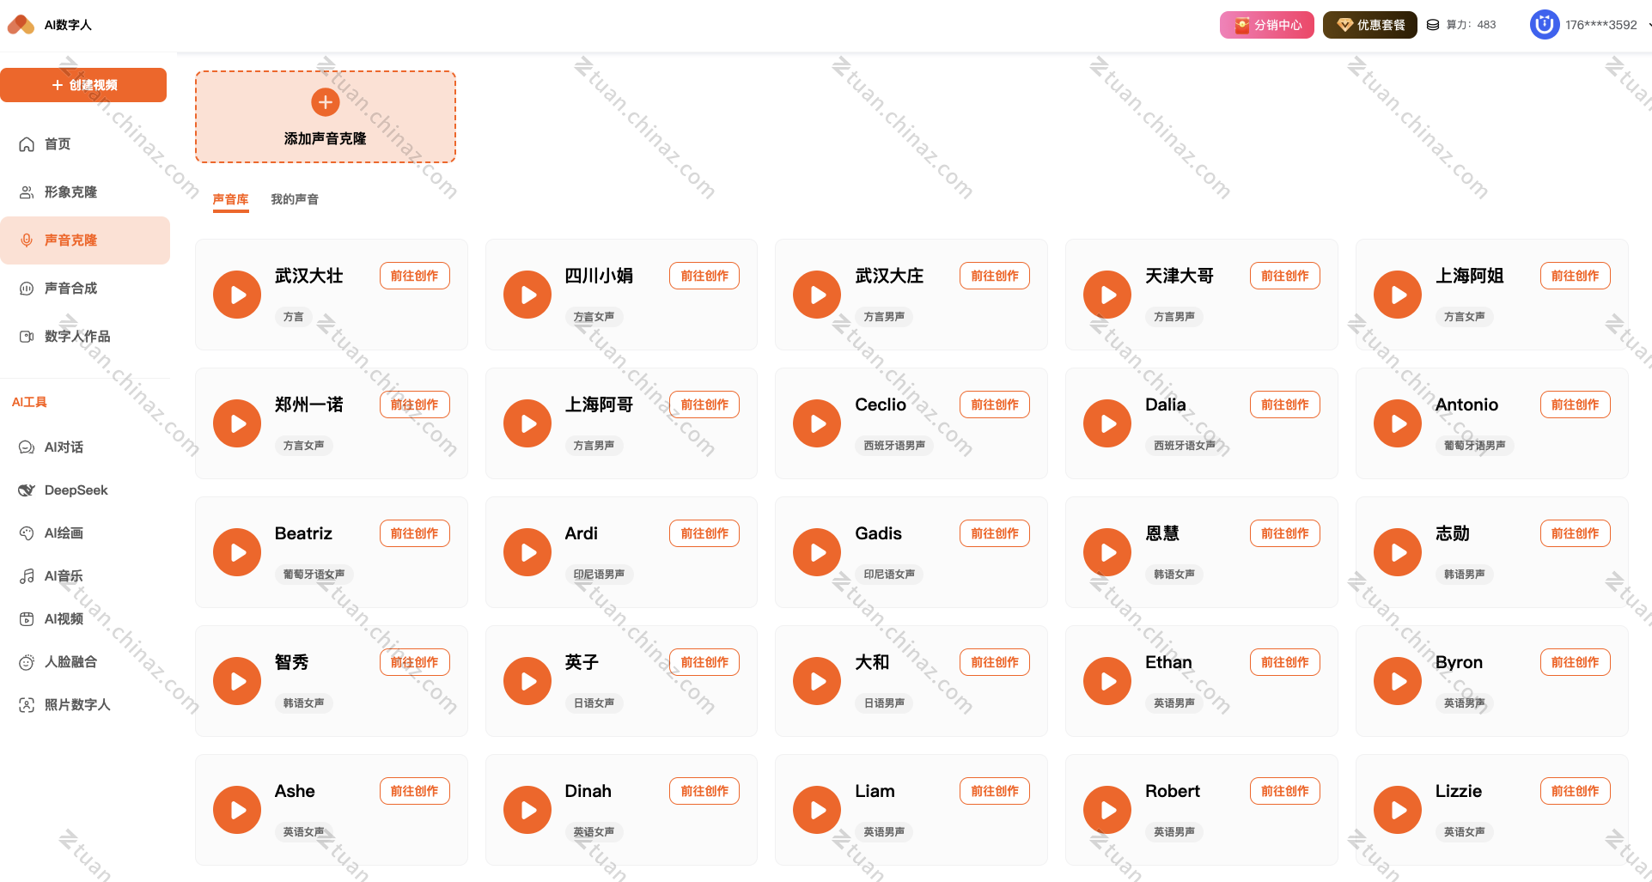Play the 上海阿姐 voice sample

click(x=1398, y=295)
